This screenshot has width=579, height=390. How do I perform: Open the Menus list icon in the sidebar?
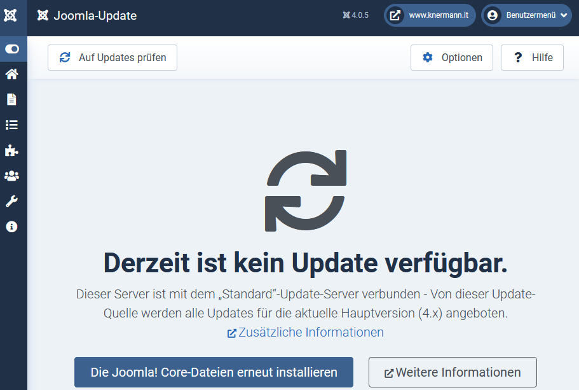(x=12, y=125)
